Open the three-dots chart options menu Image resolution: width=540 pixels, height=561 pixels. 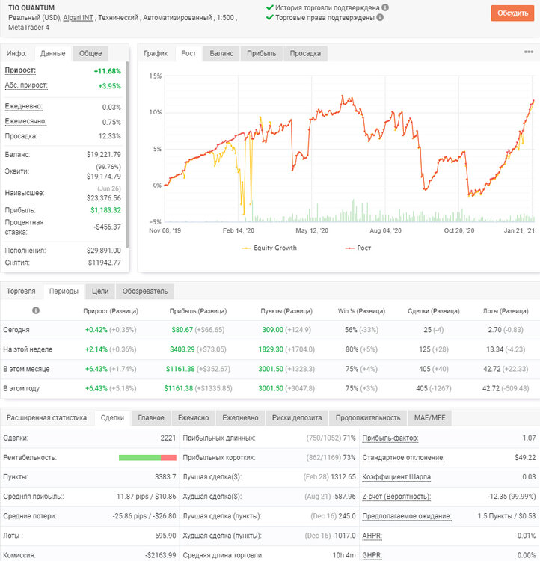[529, 52]
